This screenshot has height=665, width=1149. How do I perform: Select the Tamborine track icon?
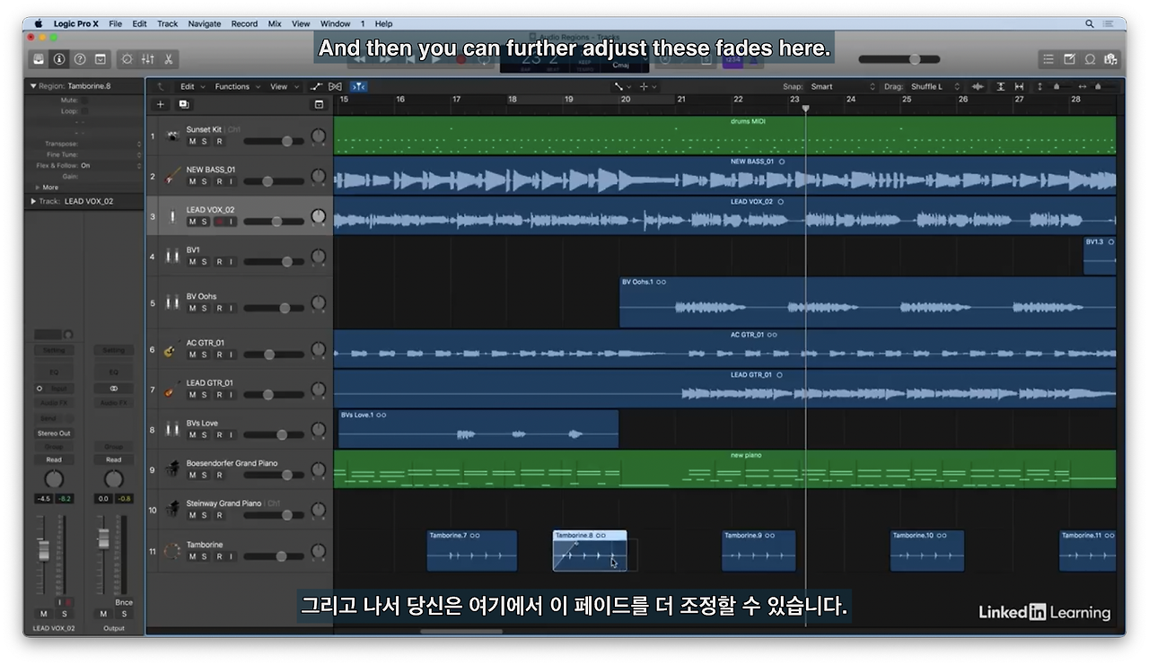tap(172, 551)
